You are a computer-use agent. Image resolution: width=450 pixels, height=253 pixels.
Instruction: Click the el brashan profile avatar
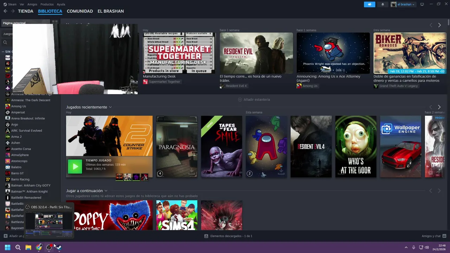tap(393, 5)
